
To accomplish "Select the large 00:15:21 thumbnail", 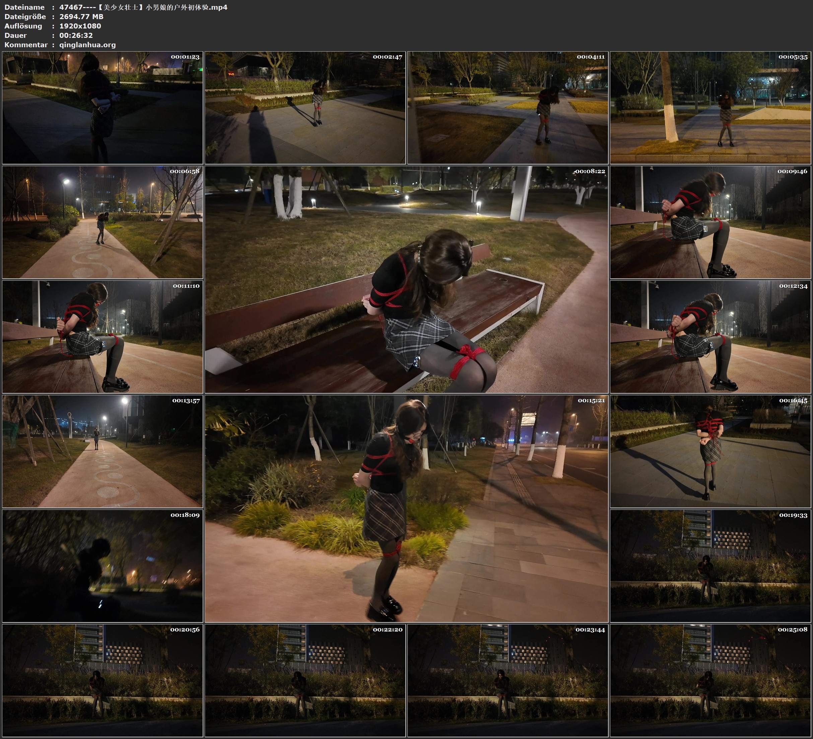I will coord(406,508).
